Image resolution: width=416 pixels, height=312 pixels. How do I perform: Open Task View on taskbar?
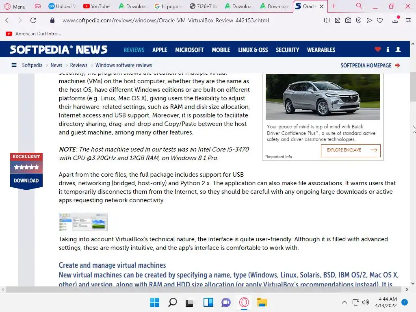pos(189,302)
